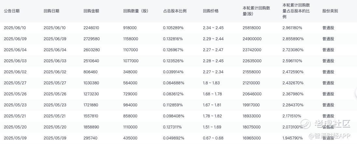Viewport: 357px width, 144px height.
Task: Click the 2.284370% cumulative ratio cell
Action: (293, 105)
